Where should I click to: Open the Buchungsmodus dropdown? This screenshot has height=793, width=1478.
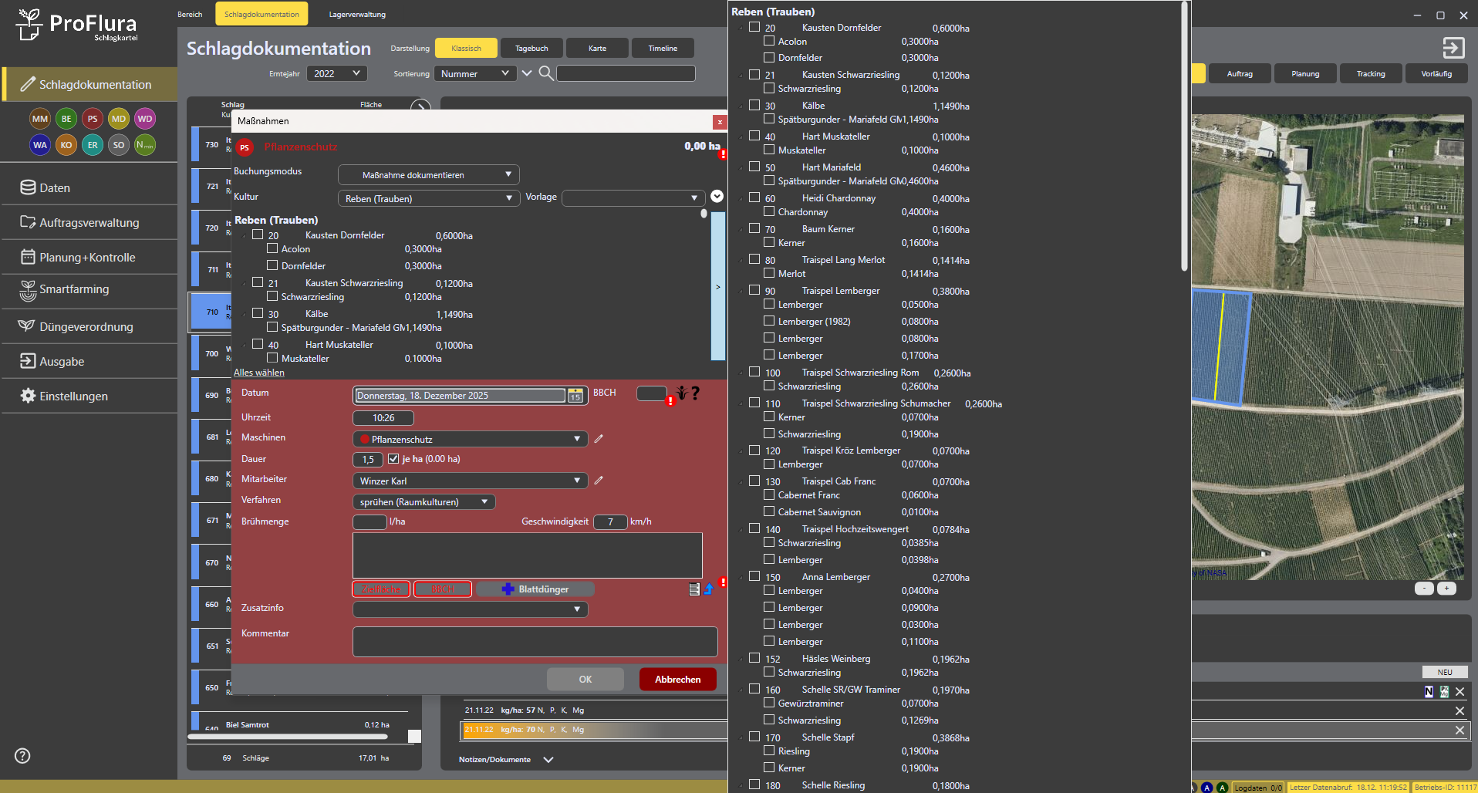[428, 175]
